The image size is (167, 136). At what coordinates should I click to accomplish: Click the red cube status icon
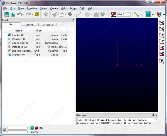coord(36,128)
